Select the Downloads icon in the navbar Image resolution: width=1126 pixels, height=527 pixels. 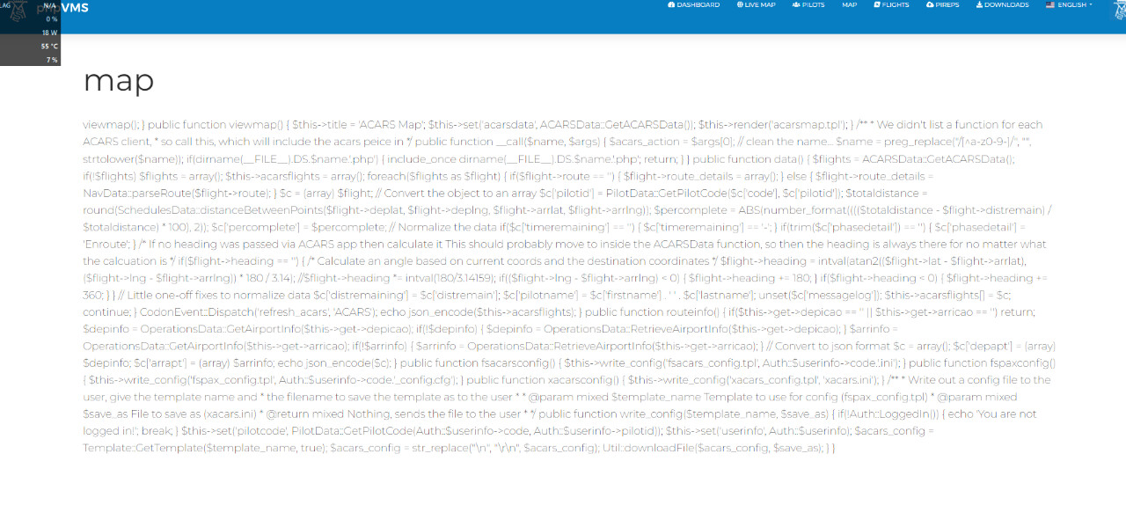(x=979, y=5)
